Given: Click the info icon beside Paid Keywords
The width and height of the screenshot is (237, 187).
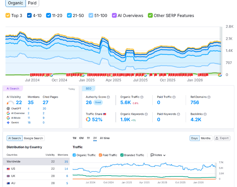Looking at the screenshot, I should 177,114.
